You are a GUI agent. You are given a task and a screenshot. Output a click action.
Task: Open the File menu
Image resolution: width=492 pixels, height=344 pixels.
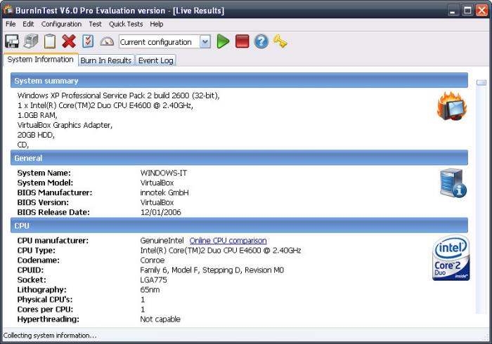click(x=11, y=24)
